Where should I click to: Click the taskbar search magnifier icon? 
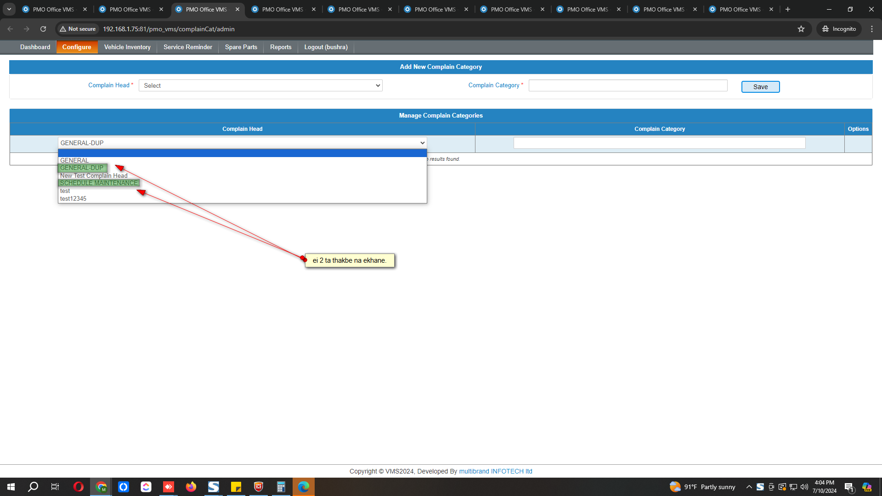[x=33, y=487]
